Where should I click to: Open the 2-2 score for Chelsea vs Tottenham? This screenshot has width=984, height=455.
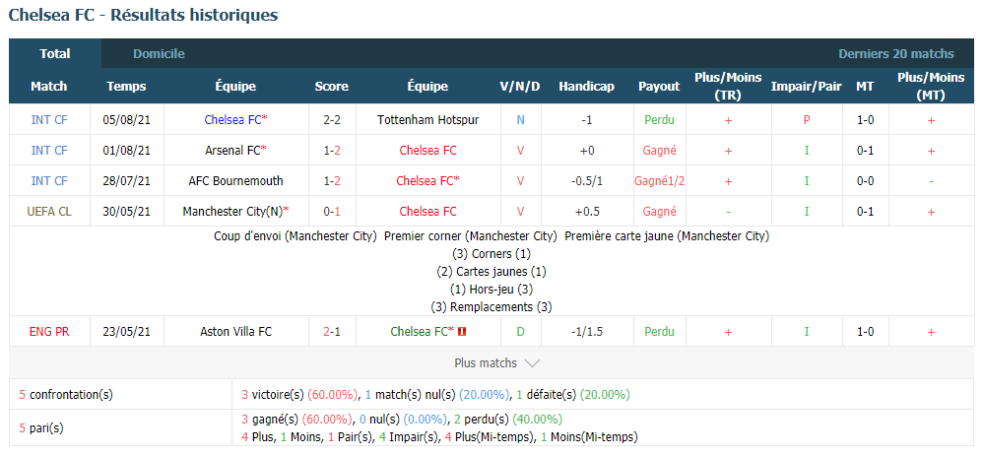pyautogui.click(x=331, y=119)
